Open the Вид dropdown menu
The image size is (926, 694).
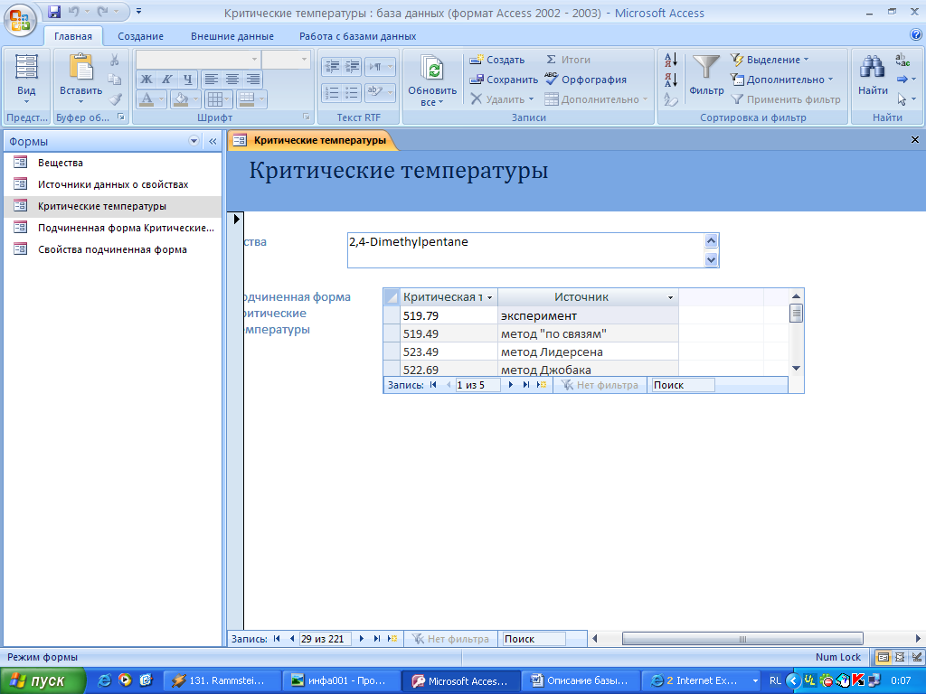(x=26, y=101)
